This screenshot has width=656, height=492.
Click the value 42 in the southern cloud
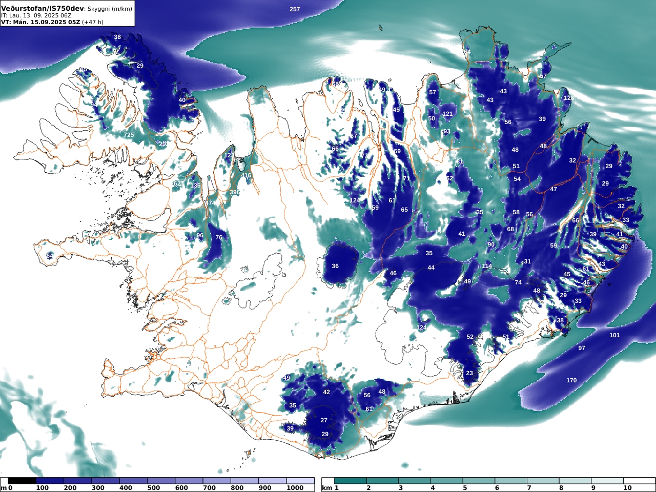326,392
